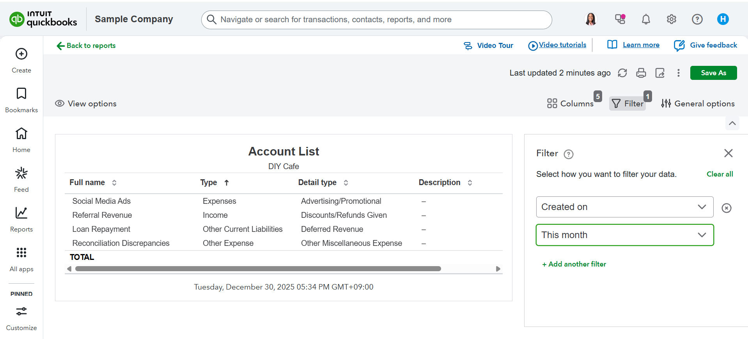Viewport: 748px width, 339px height.
Task: Open the Created on filter dropdown
Action: pos(624,207)
